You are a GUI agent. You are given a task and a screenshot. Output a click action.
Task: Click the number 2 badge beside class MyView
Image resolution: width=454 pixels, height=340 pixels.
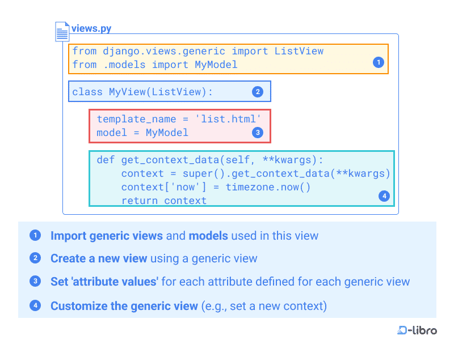point(257,91)
